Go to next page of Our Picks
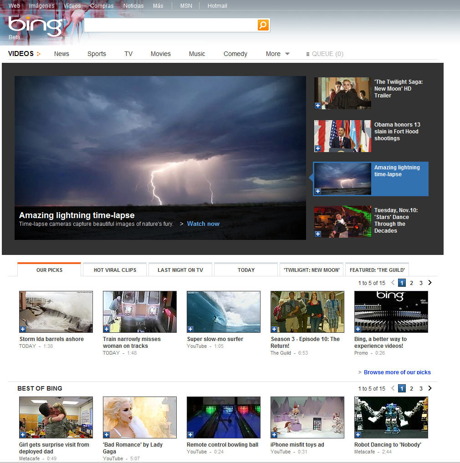The image size is (460, 463). click(430, 283)
